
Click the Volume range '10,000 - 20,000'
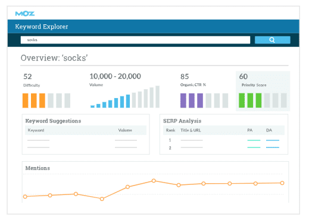click(115, 76)
